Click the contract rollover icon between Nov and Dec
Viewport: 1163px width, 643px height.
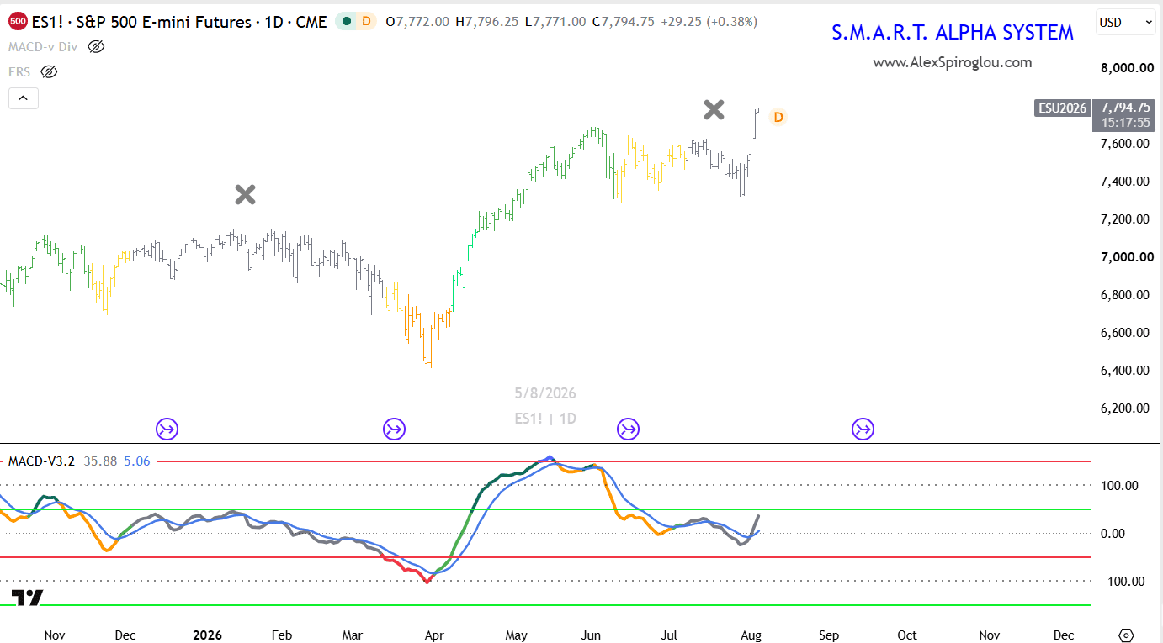pyautogui.click(x=167, y=430)
